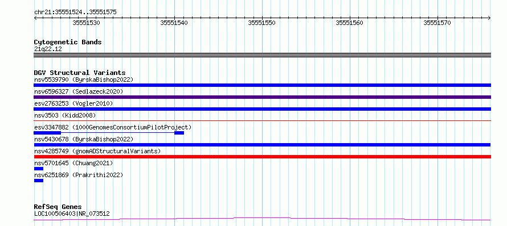The height and width of the screenshot is (226, 507).
Task: Click the thin red nsv3503 line
Action: (x=262, y=120)
